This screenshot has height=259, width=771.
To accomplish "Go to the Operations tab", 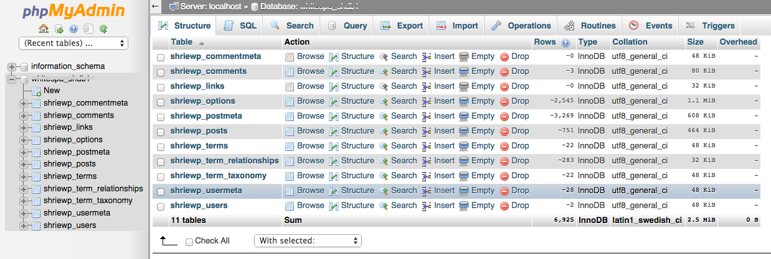I will pos(521,25).
